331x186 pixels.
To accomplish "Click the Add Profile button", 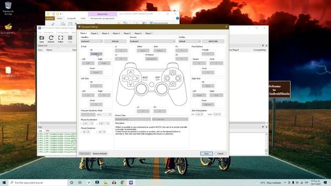I will 213,41.
